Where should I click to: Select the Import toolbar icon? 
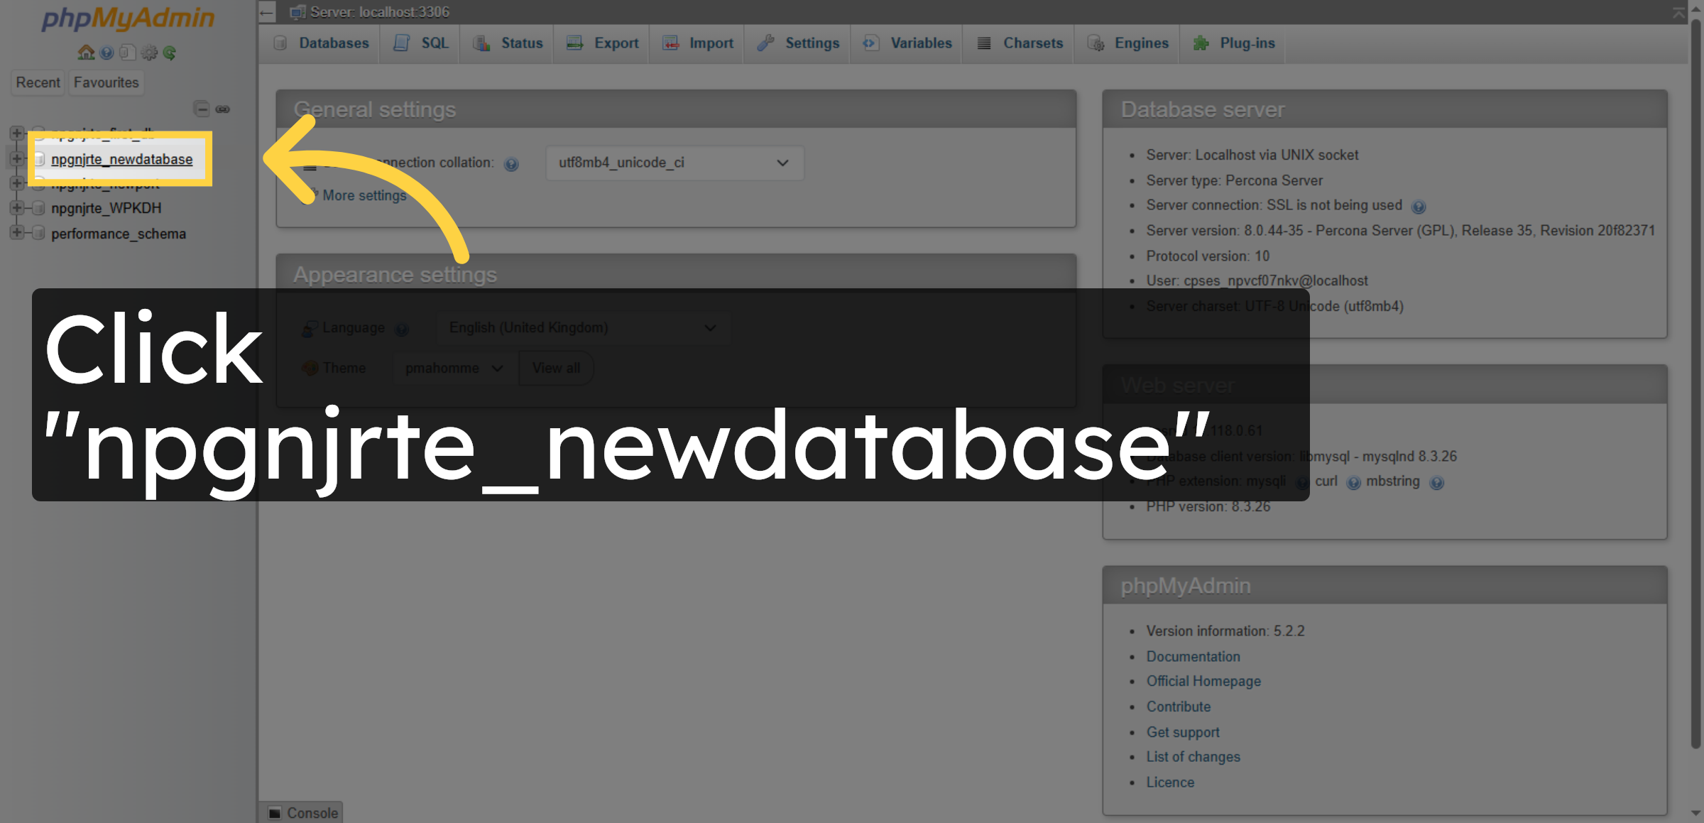670,43
